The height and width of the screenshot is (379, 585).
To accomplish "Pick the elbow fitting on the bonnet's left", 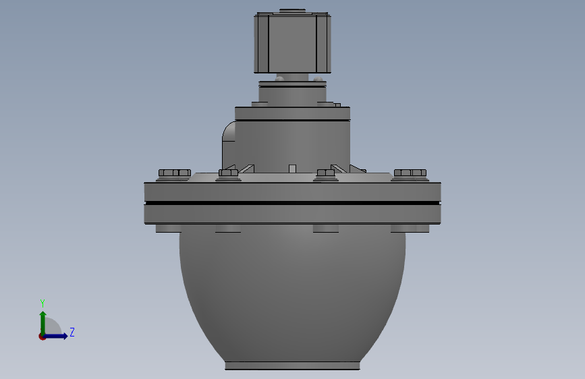I will tap(229, 146).
